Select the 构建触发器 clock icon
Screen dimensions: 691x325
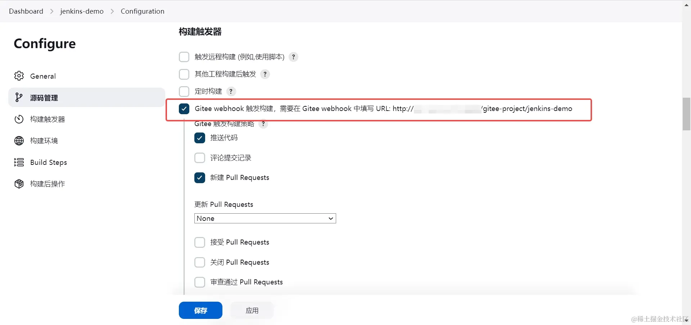point(19,119)
